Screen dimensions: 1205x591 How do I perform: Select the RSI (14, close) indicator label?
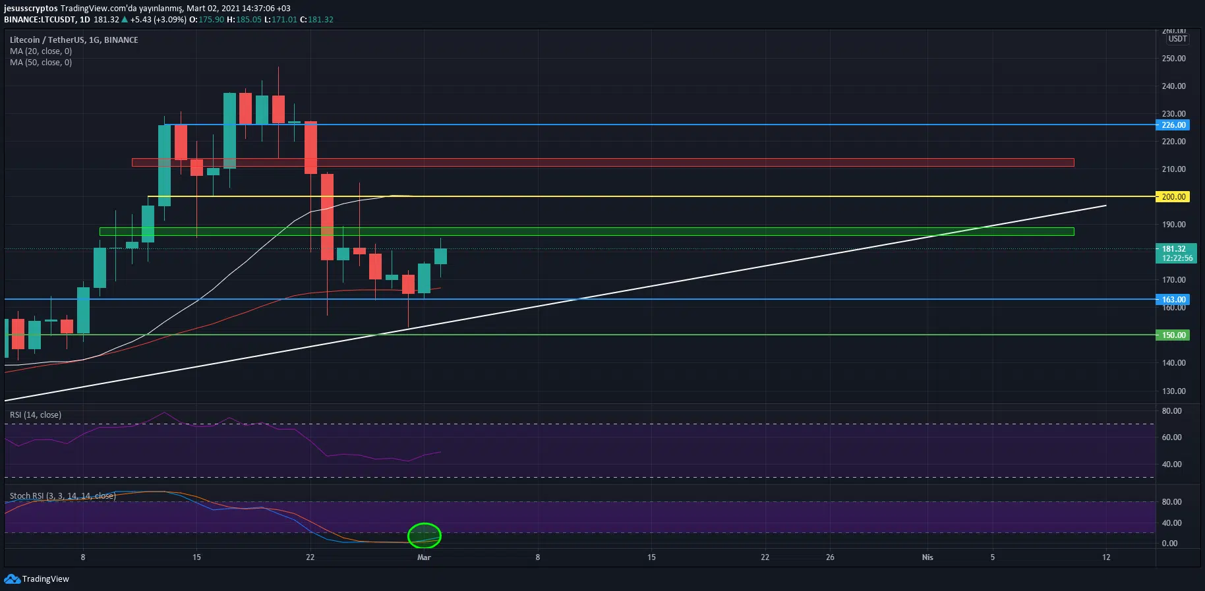point(36,414)
